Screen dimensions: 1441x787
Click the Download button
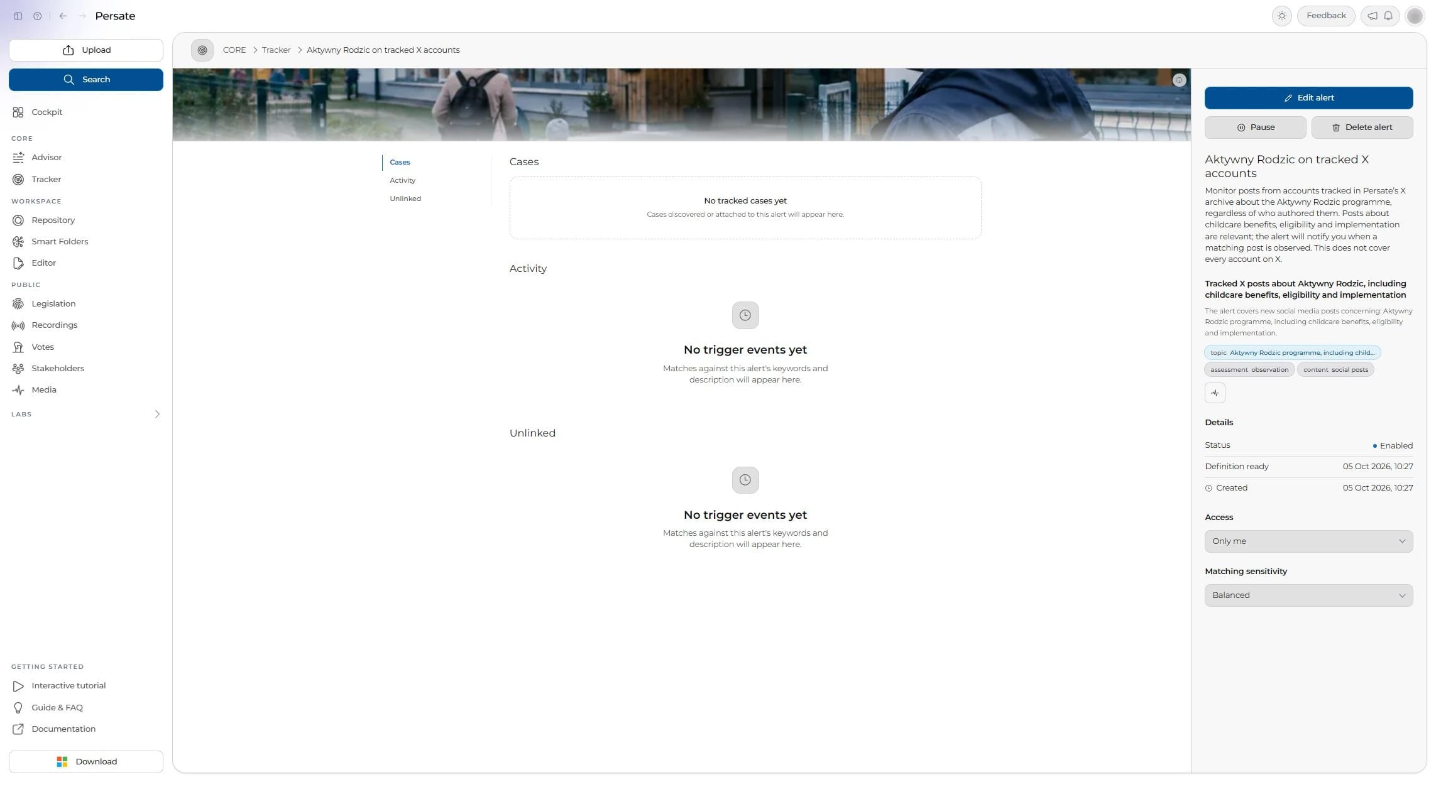click(x=86, y=762)
